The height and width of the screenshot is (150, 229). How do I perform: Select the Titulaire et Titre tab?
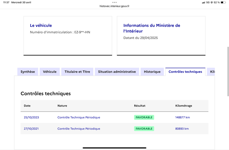77,72
